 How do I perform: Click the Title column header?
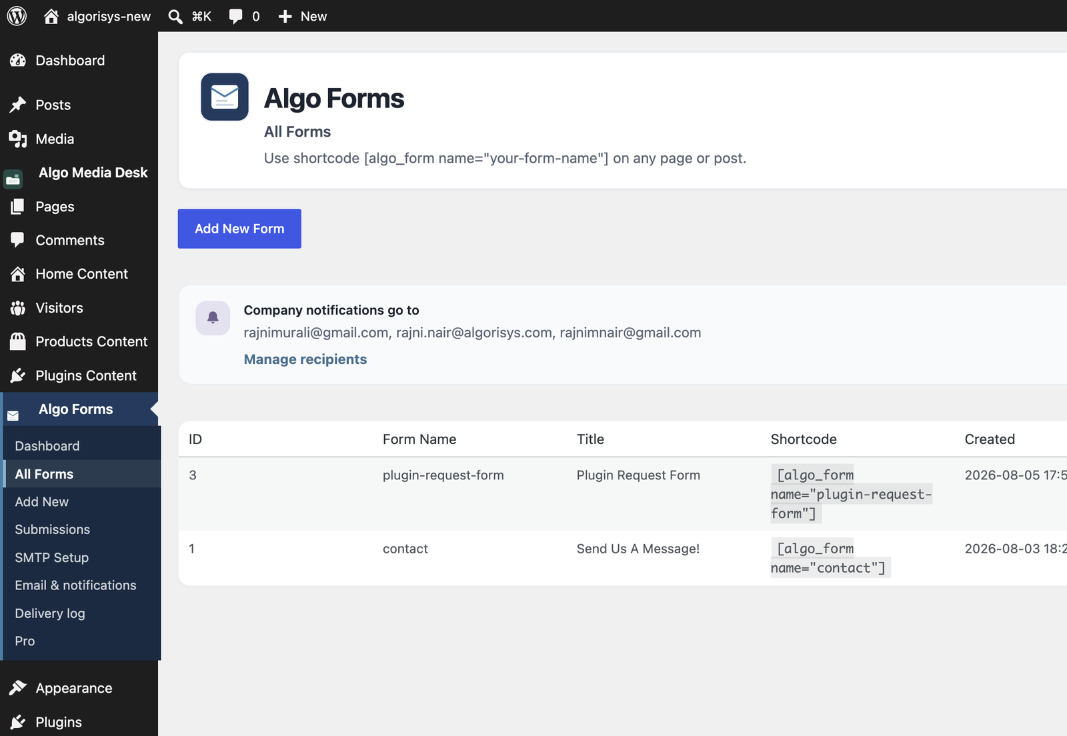(x=590, y=439)
